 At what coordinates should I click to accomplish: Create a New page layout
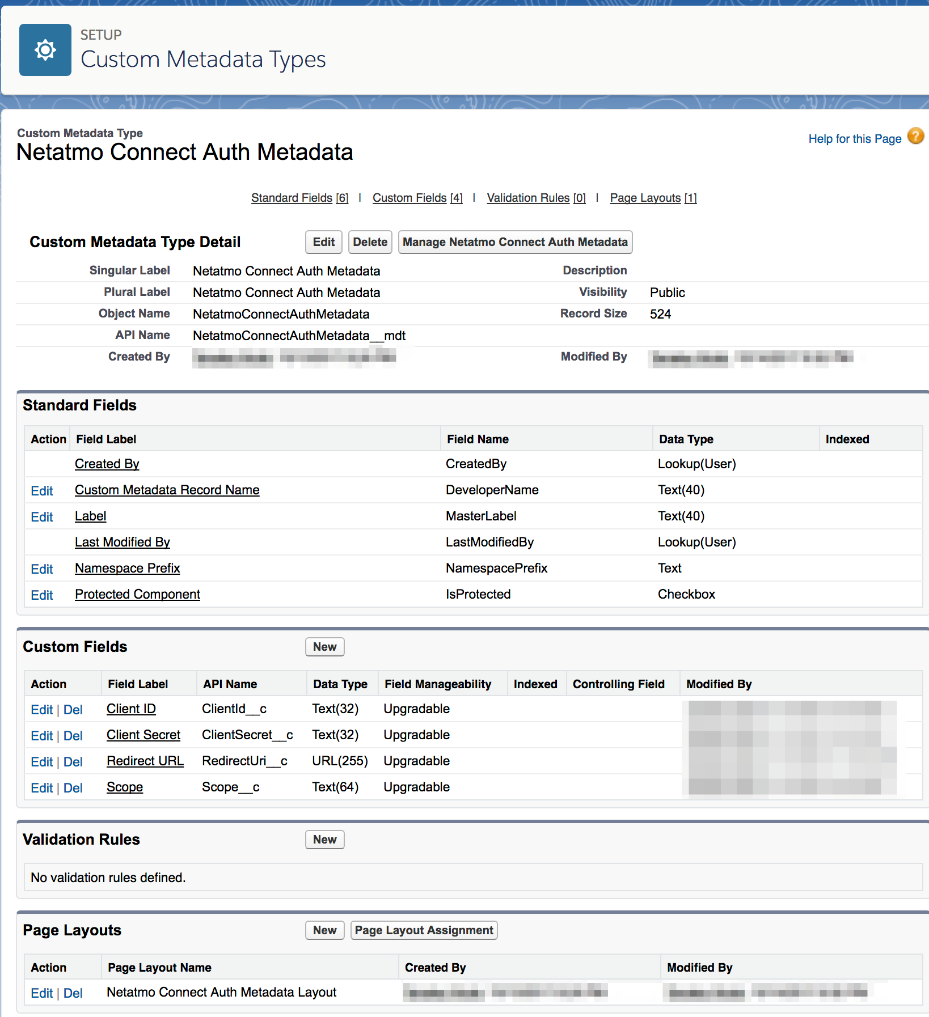[x=325, y=930]
